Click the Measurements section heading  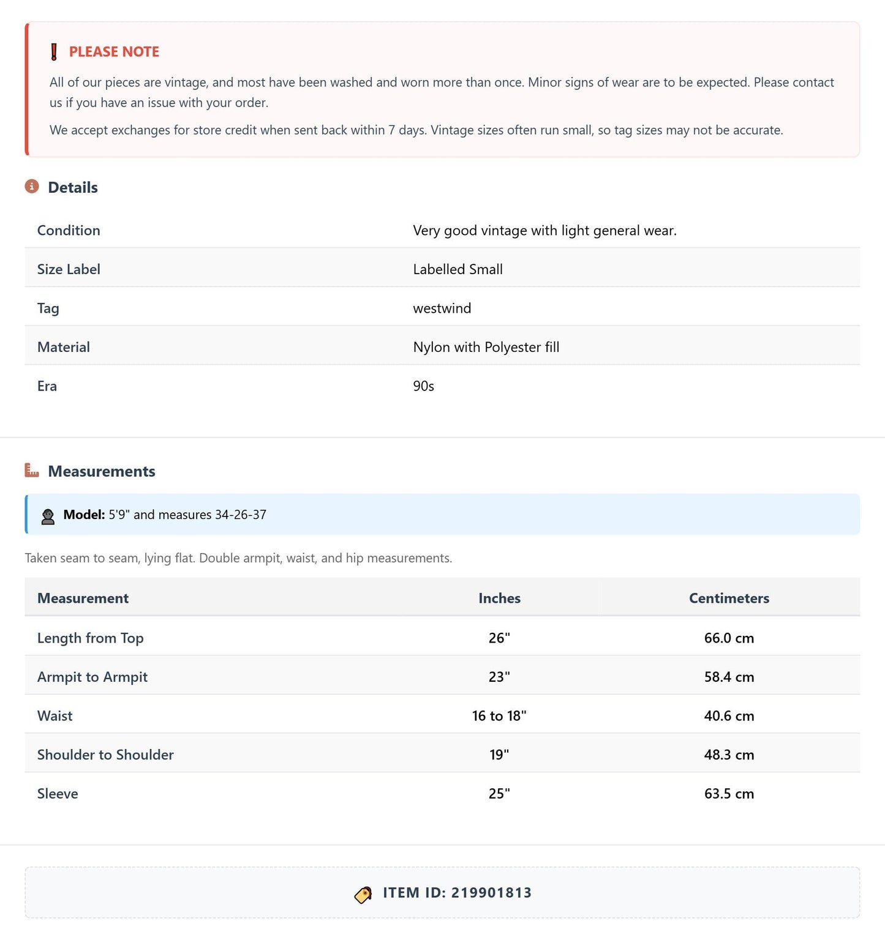[102, 471]
